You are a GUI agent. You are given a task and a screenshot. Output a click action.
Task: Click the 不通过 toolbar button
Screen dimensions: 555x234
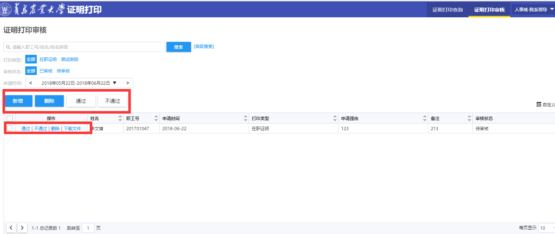[112, 101]
